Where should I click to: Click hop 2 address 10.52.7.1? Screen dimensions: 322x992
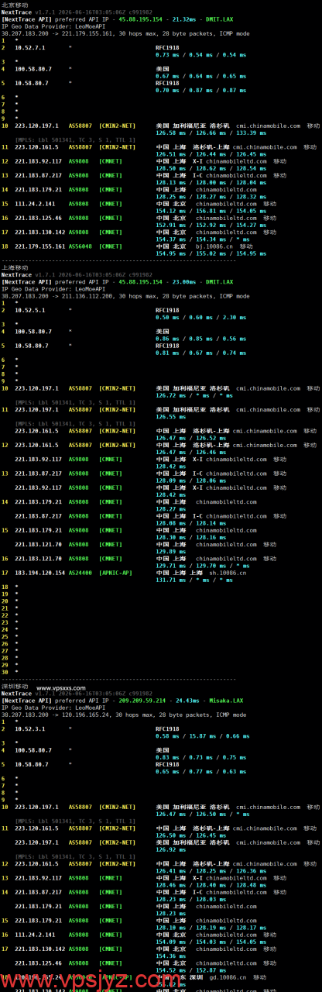pos(30,47)
